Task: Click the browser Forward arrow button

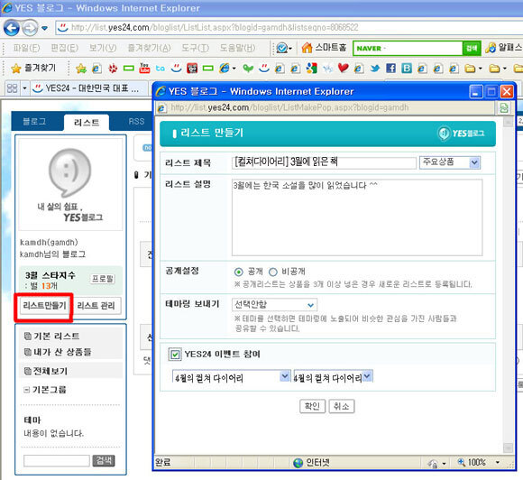Action: [x=31, y=28]
